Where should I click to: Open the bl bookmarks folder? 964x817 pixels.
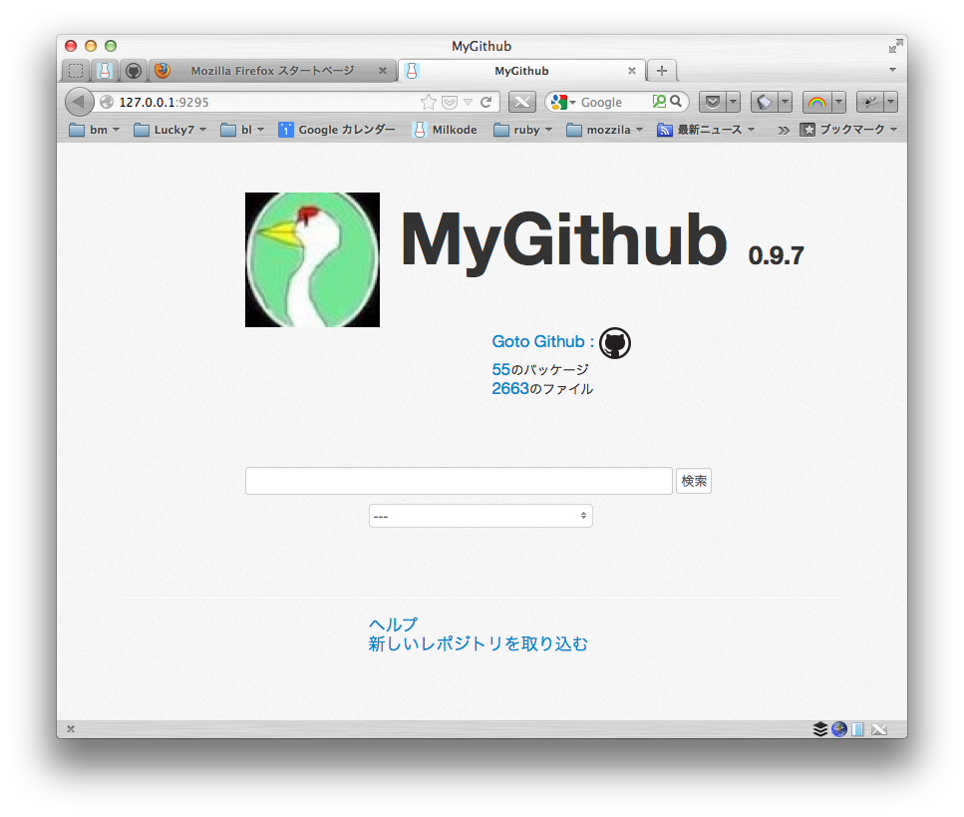(242, 130)
